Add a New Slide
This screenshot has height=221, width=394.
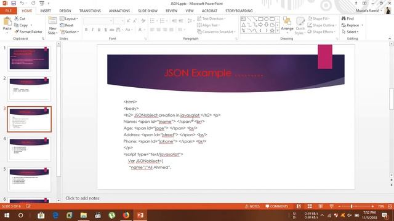[52, 26]
